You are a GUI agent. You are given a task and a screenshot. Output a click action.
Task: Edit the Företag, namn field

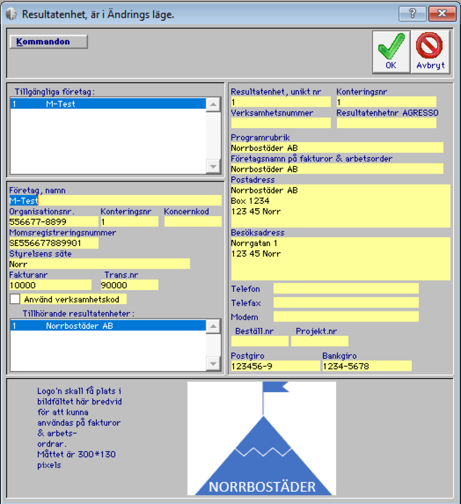(x=115, y=201)
